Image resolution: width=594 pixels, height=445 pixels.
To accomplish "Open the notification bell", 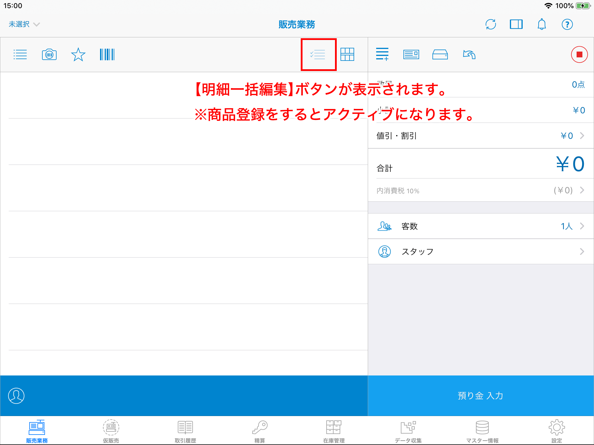I will click(x=542, y=24).
